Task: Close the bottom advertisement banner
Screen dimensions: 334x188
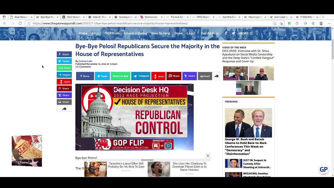Action: [x=208, y=156]
